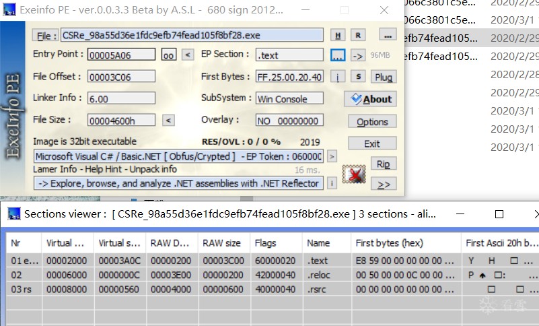Click the '<' button beside File Size
The image size is (539, 326).
point(168,120)
